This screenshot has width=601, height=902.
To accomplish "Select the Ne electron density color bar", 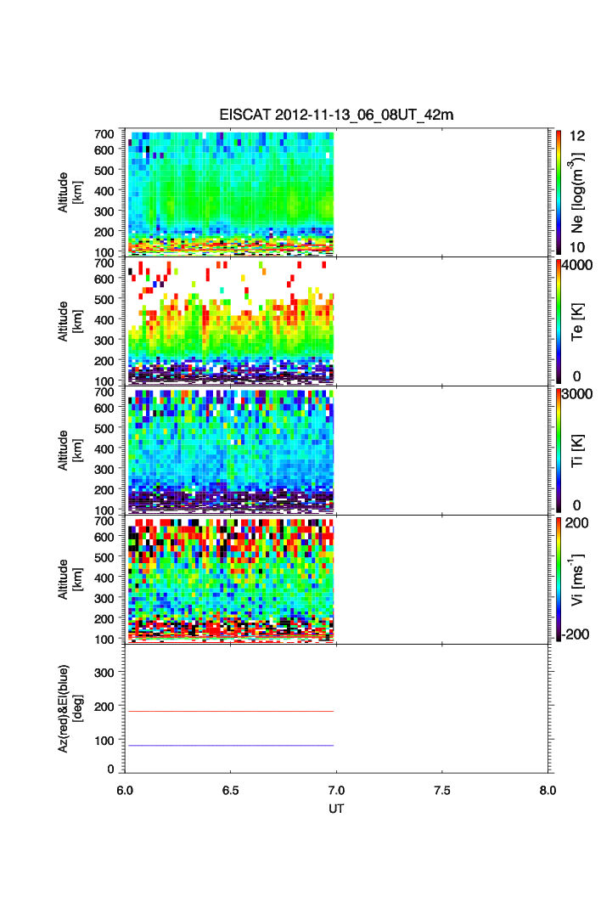I will tap(558, 192).
